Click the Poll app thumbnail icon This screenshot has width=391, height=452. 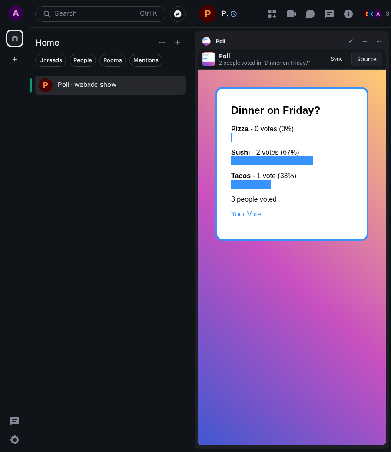[209, 59]
